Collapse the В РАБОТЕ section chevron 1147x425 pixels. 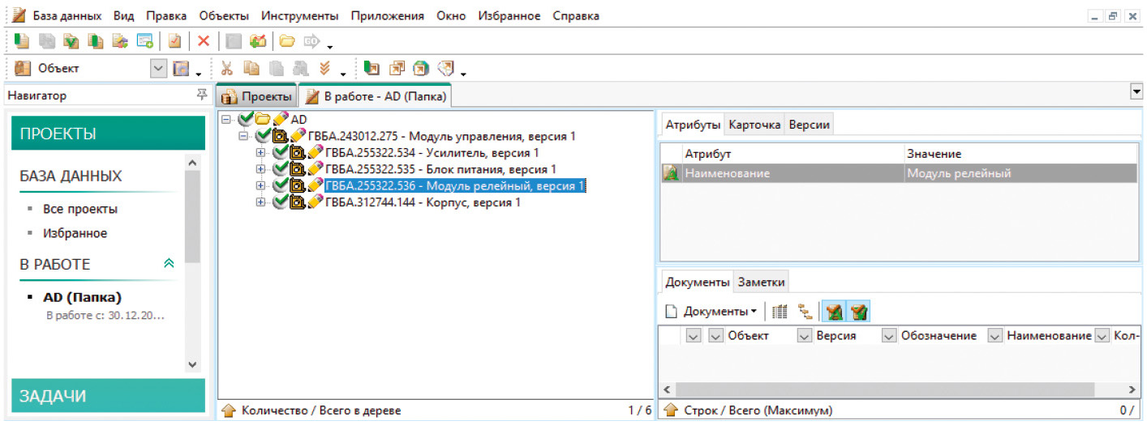[x=169, y=264]
